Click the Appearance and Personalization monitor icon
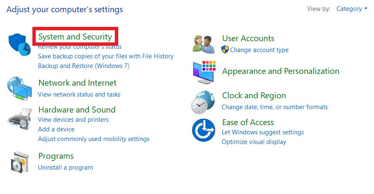374x194 pixels. tap(204, 72)
